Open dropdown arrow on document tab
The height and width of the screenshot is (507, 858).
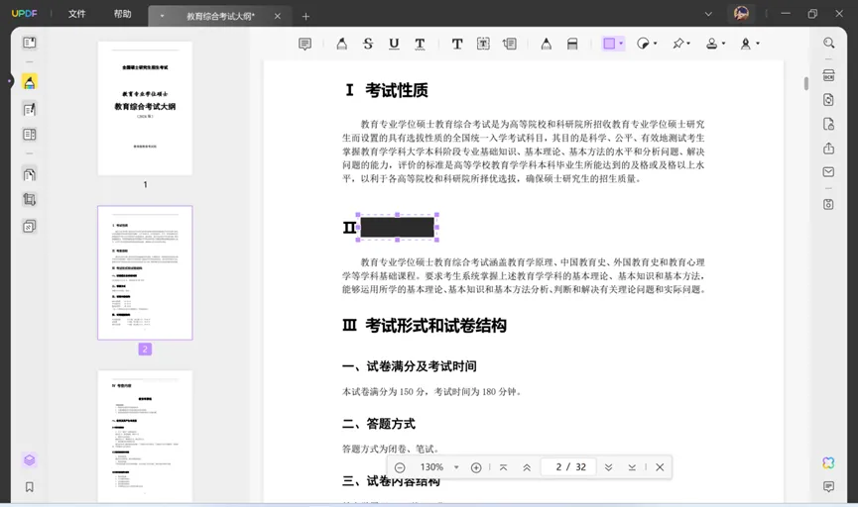[x=162, y=16]
